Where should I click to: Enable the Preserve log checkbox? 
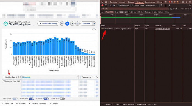(119, 5)
